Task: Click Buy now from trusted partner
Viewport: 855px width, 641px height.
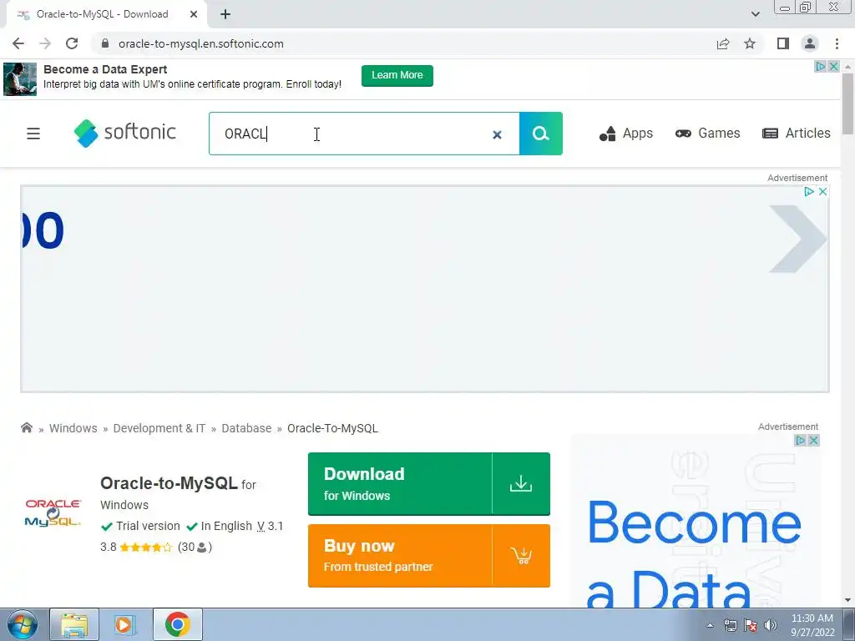Action: click(428, 555)
